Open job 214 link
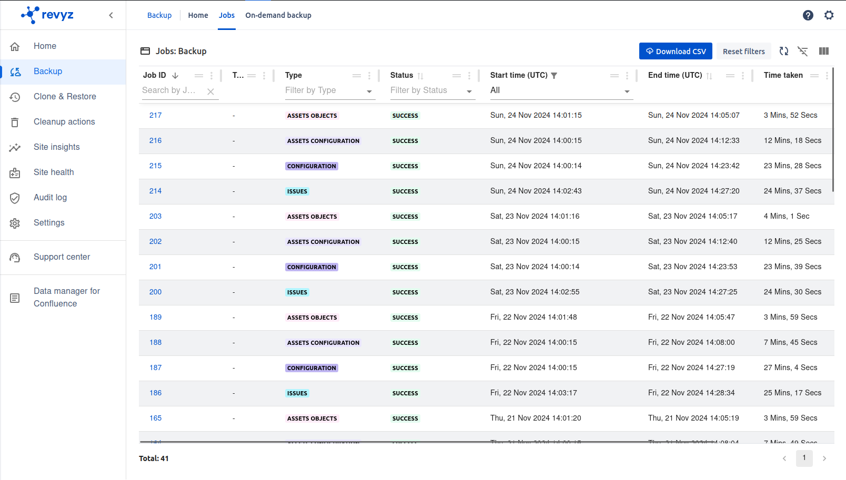The height and width of the screenshot is (480, 846). 156,191
